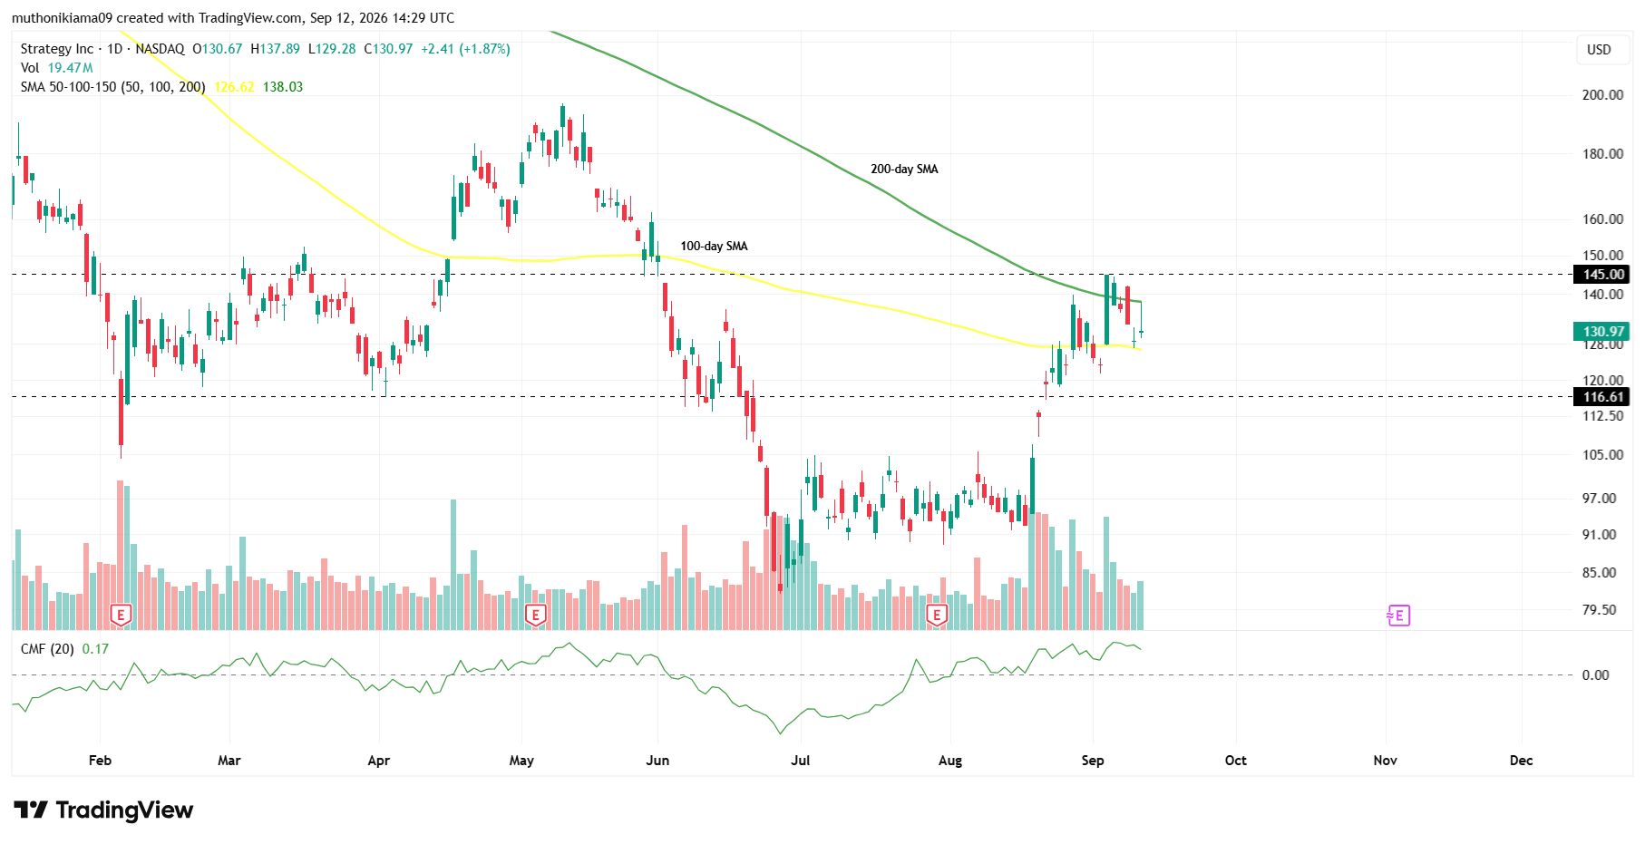Click the Vol 19.47M legend
Viewport: 1645px width, 844px height.
[x=57, y=68]
